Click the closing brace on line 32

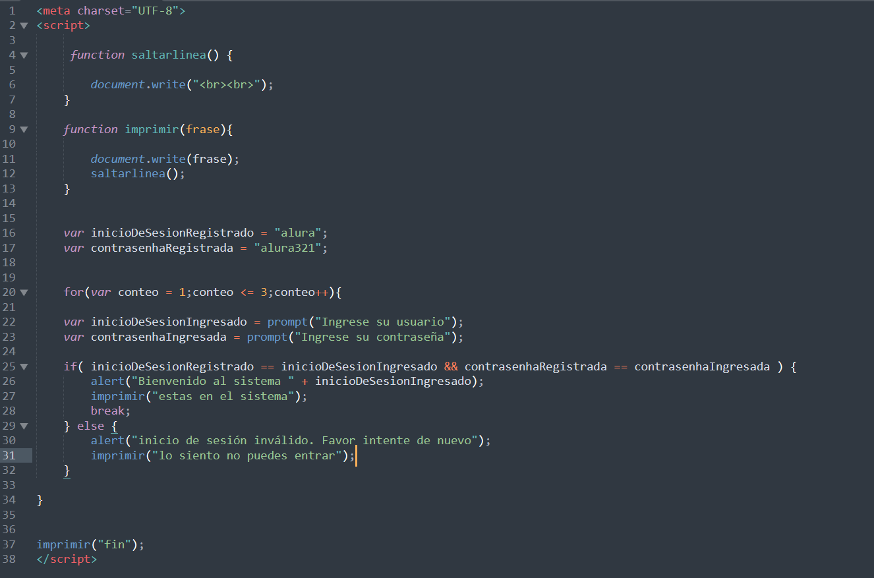click(x=67, y=471)
